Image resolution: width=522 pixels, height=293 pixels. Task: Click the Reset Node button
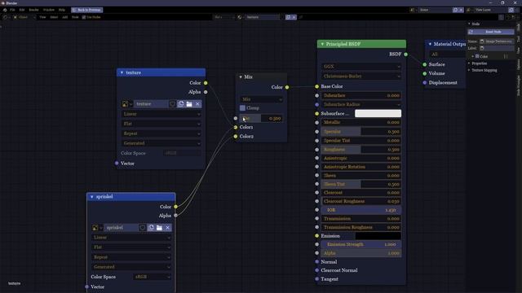click(x=491, y=32)
